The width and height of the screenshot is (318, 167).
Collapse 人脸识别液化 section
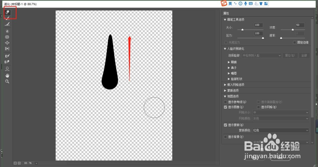[225, 49]
